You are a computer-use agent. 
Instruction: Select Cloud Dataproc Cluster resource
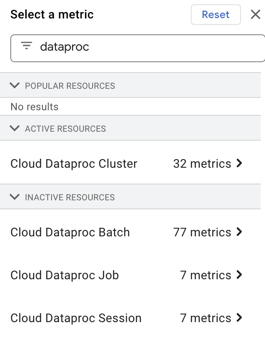[74, 163]
